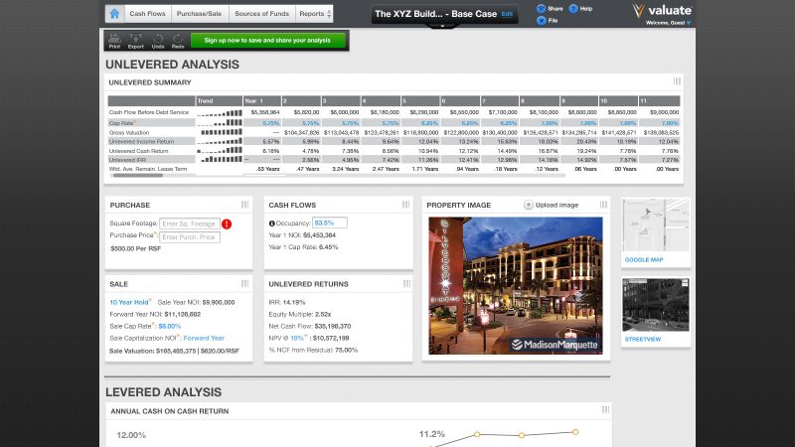Switch to the Cash Flows tab
Viewport: 795px width, 447px height.
148,14
